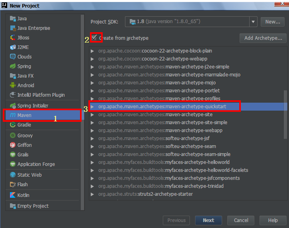Expand the cocoon-22-archetype-webapp node
Screen dimensions: 289x228
click(92, 59)
